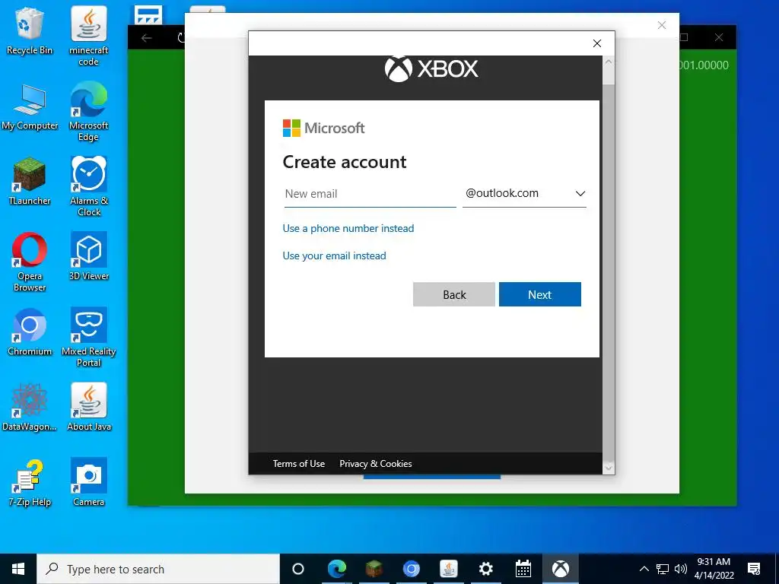The height and width of the screenshot is (584, 779).
Task: Launch Microsoft Edge desktop shortcut
Action: tap(88, 111)
